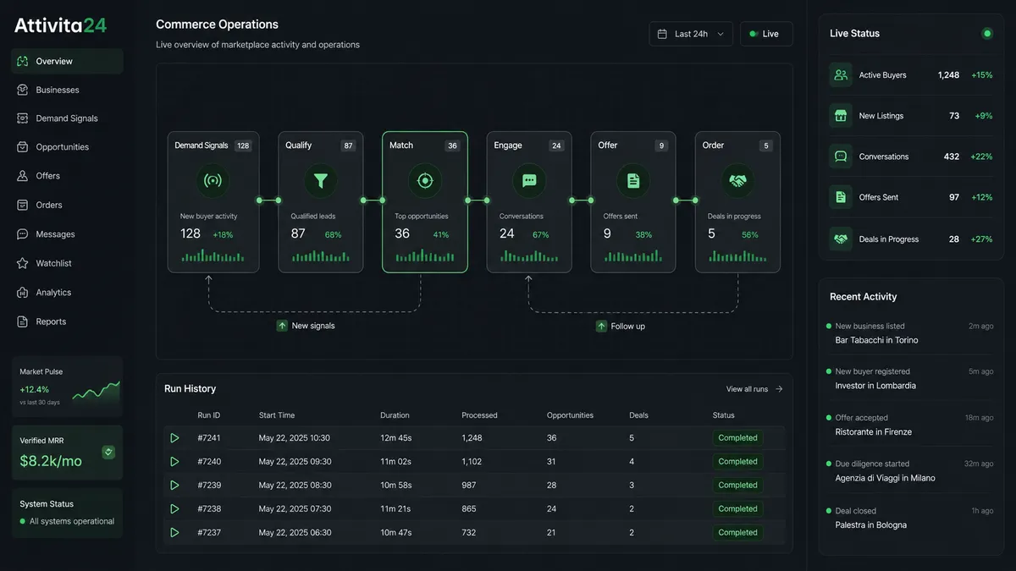
Task: Click the Offers Sent document icon
Action: click(x=841, y=197)
